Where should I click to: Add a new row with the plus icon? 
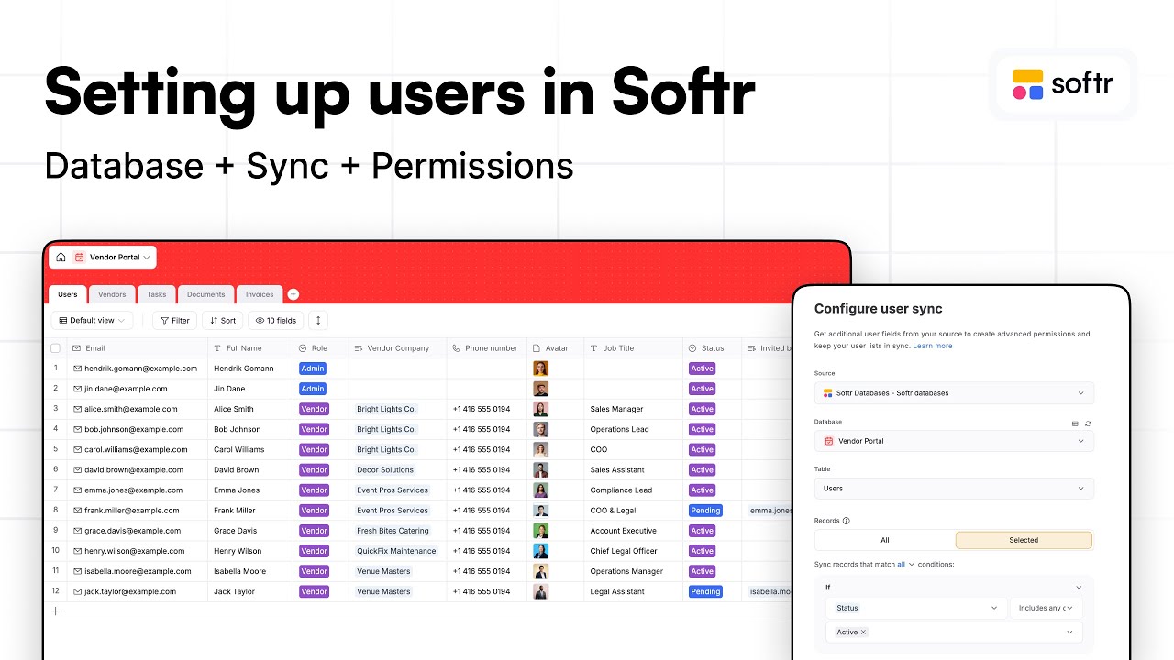pyautogui.click(x=55, y=610)
